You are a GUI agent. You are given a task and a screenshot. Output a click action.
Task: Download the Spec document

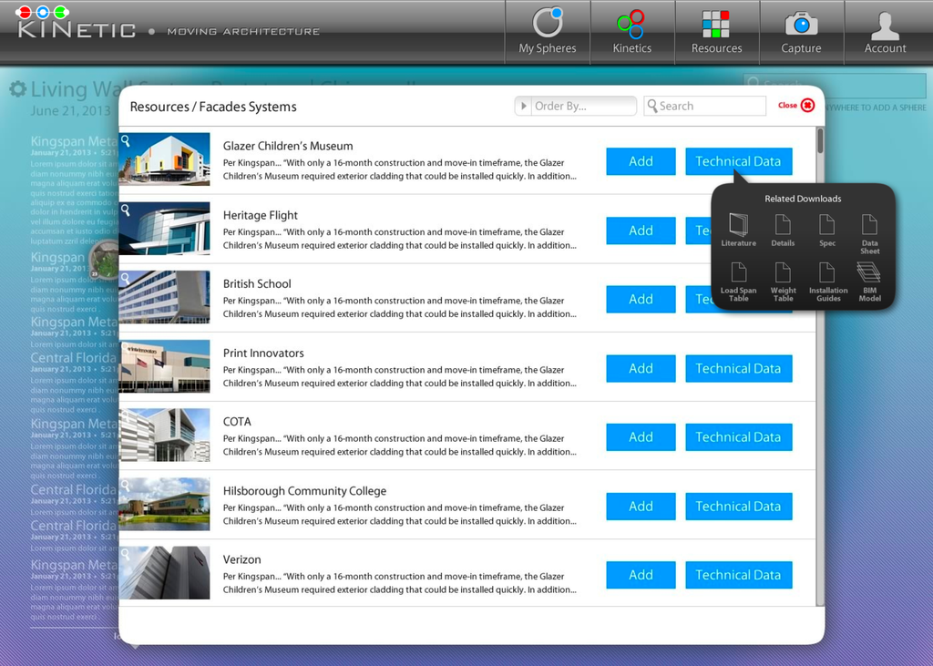tap(827, 230)
